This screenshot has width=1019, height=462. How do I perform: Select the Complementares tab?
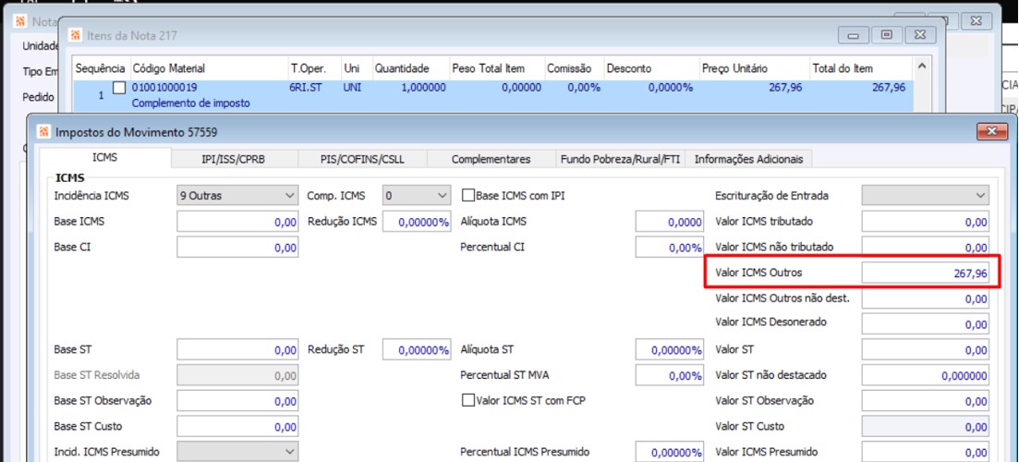tap(491, 159)
